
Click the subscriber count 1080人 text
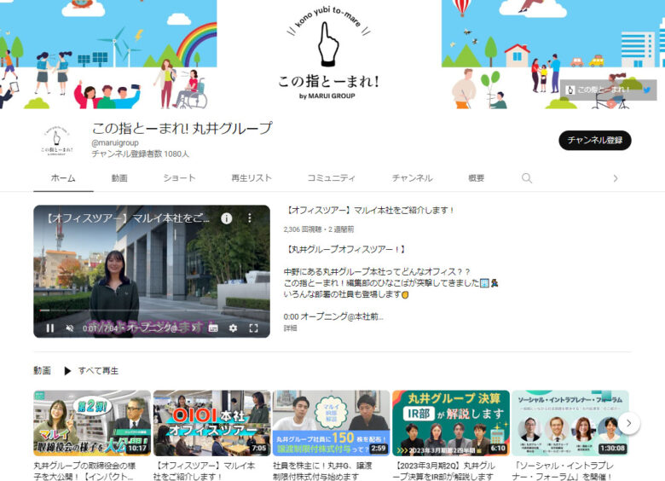point(141,154)
